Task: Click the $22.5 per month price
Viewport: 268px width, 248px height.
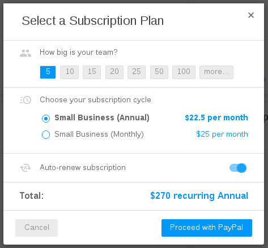Action: pyautogui.click(x=216, y=118)
